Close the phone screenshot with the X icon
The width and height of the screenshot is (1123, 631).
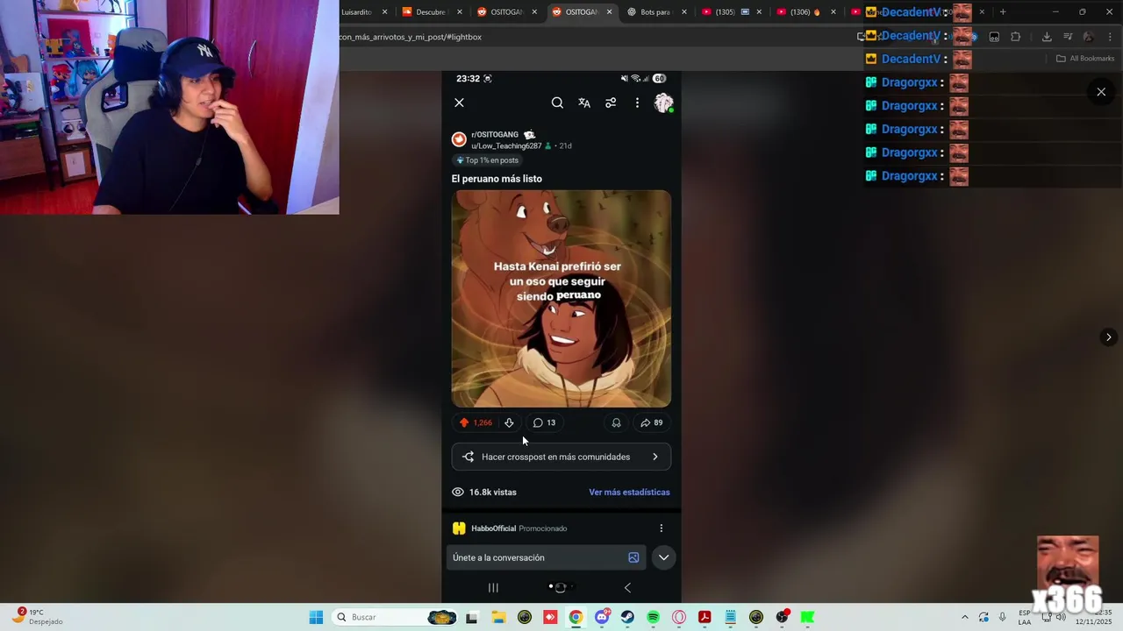tap(459, 103)
